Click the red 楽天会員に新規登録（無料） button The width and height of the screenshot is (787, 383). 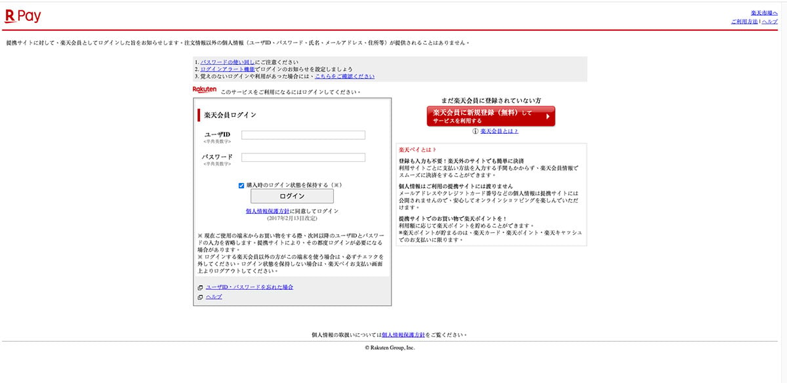coord(491,116)
